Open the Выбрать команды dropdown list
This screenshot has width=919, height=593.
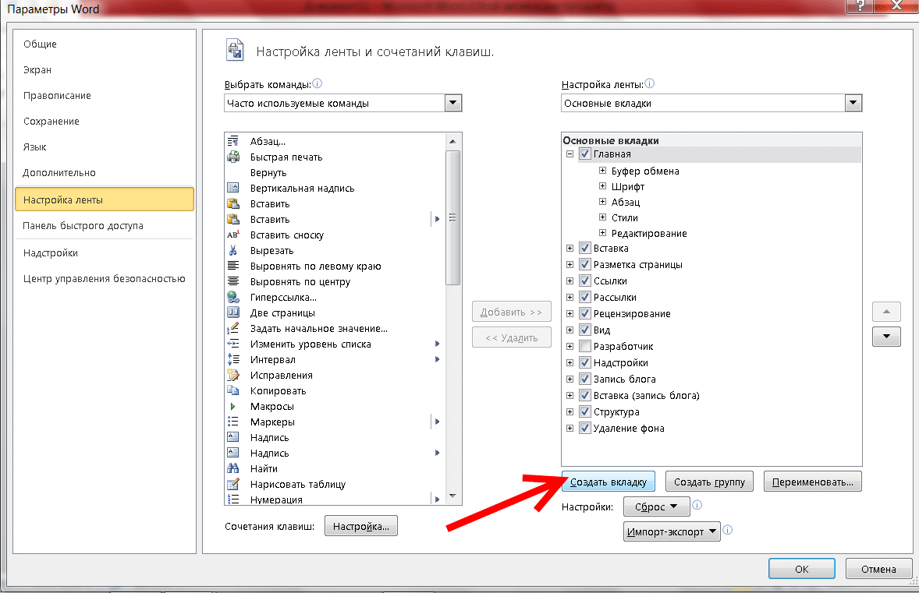(x=452, y=103)
